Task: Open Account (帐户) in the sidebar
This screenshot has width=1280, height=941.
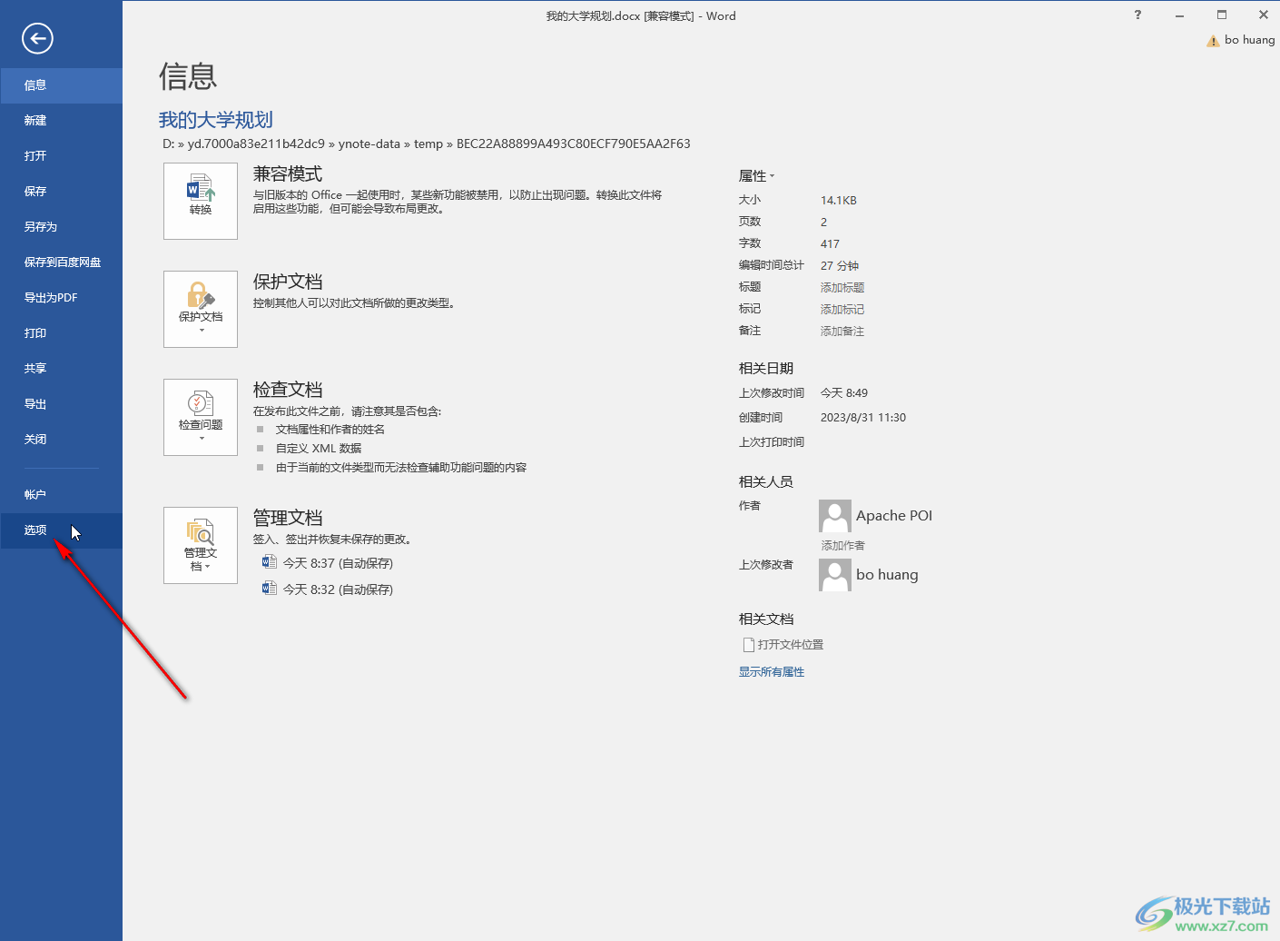Action: click(61, 495)
